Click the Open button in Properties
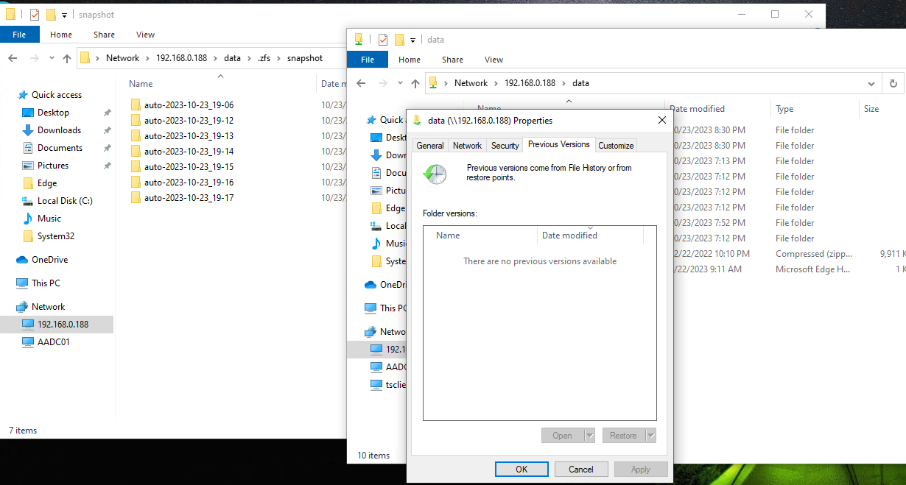 coord(563,436)
